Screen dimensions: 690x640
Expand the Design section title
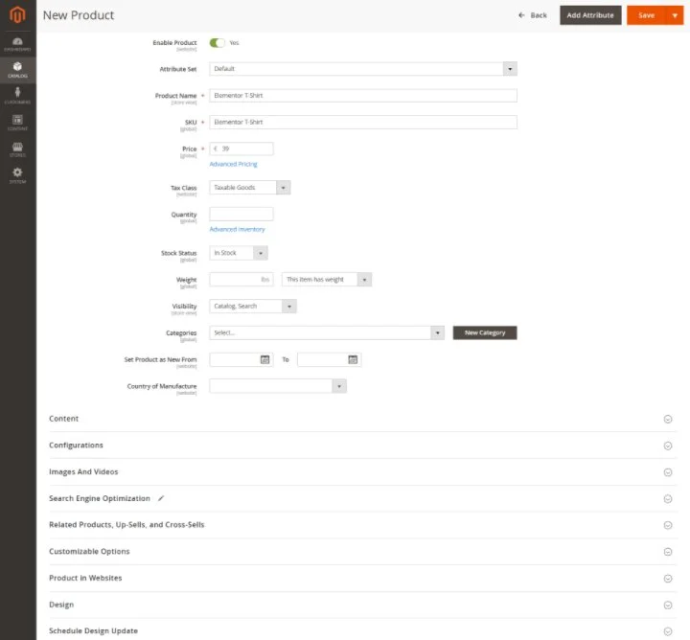[61, 605]
